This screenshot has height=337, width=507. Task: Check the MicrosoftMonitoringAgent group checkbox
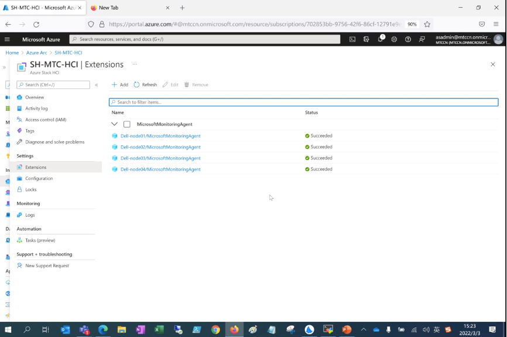coord(126,124)
